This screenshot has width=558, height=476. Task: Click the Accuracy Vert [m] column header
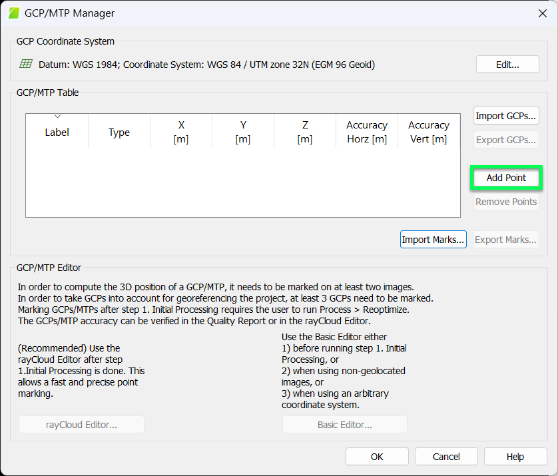click(429, 132)
